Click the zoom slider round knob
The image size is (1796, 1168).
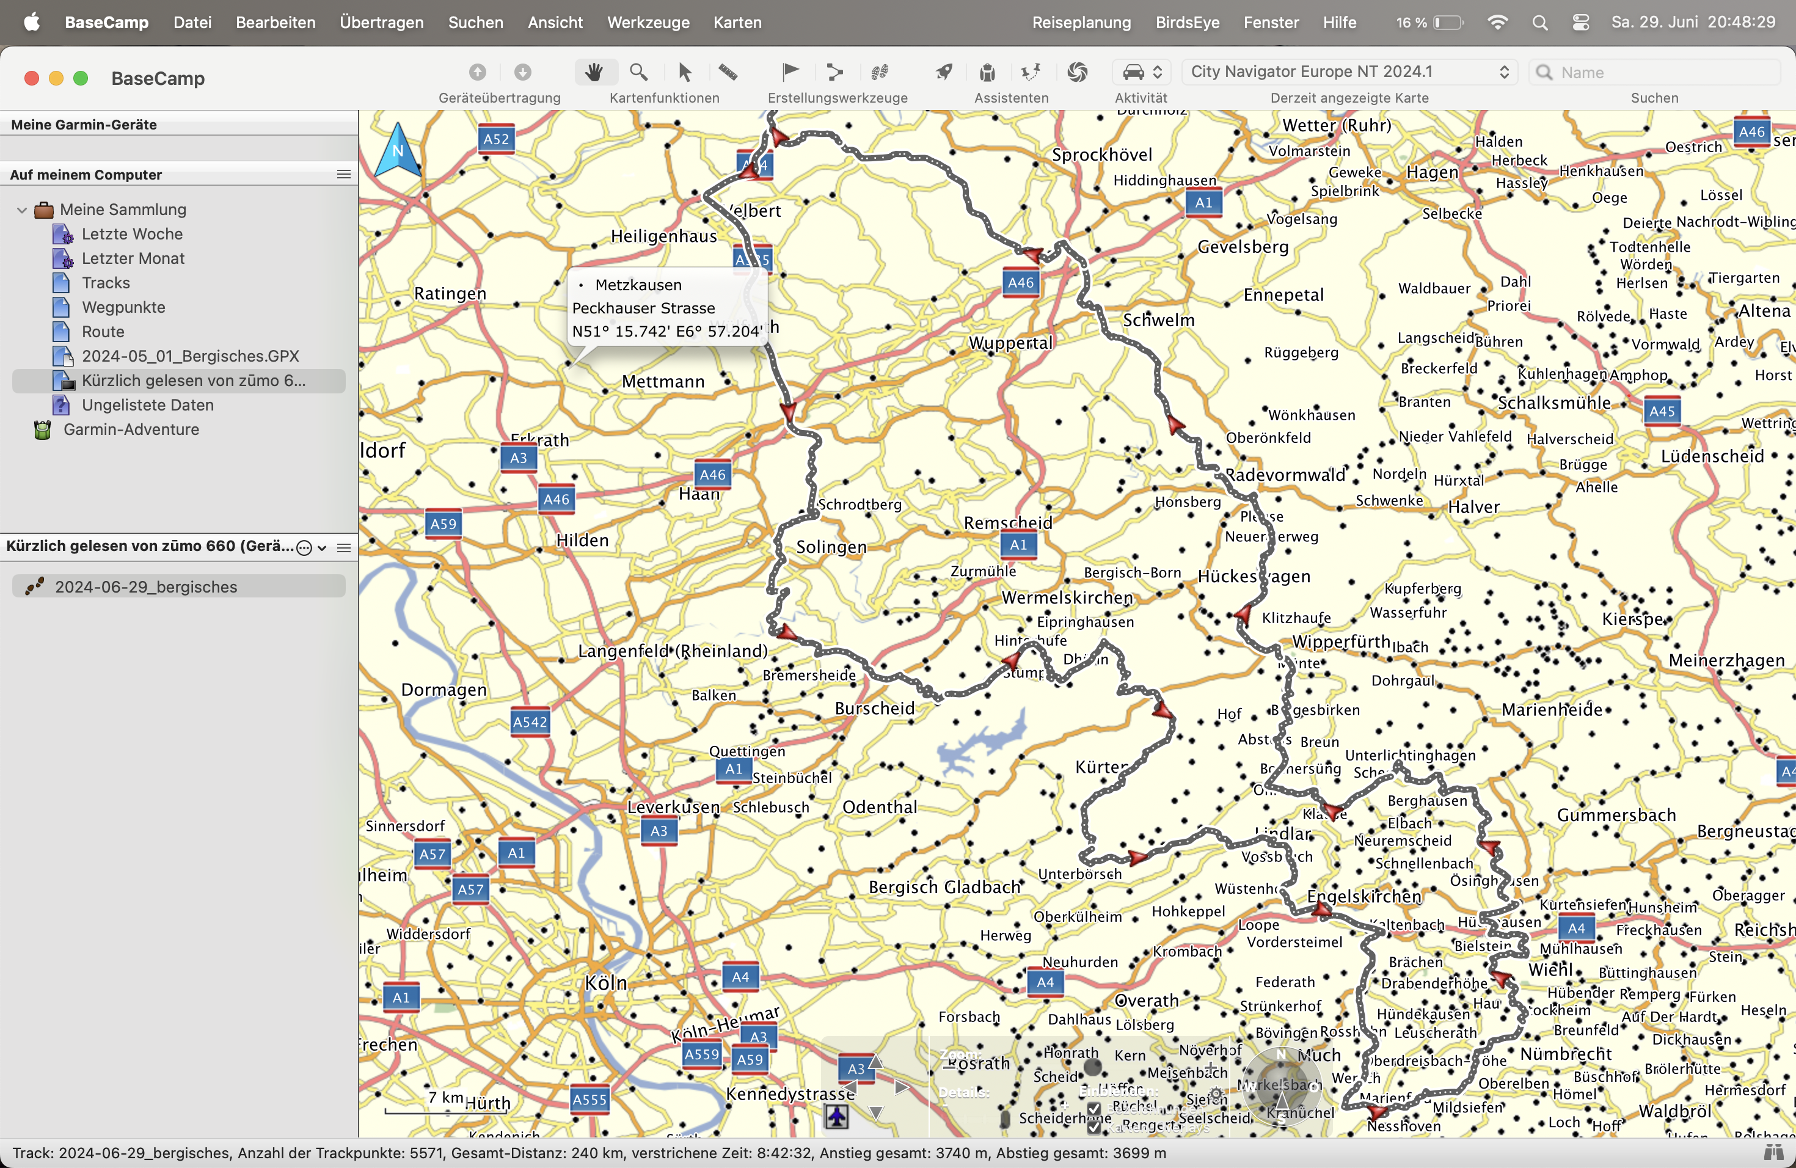1093,1067
